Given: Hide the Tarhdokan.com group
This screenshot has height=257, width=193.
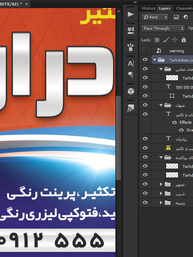Looking at the screenshot, I should coord(145,59).
